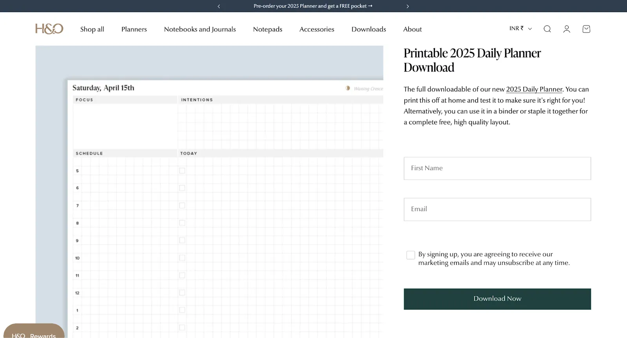Open the Planners menu

(134, 29)
